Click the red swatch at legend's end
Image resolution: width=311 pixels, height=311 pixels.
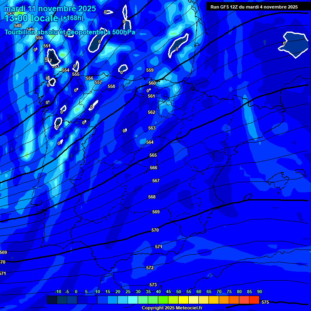[254, 300]
